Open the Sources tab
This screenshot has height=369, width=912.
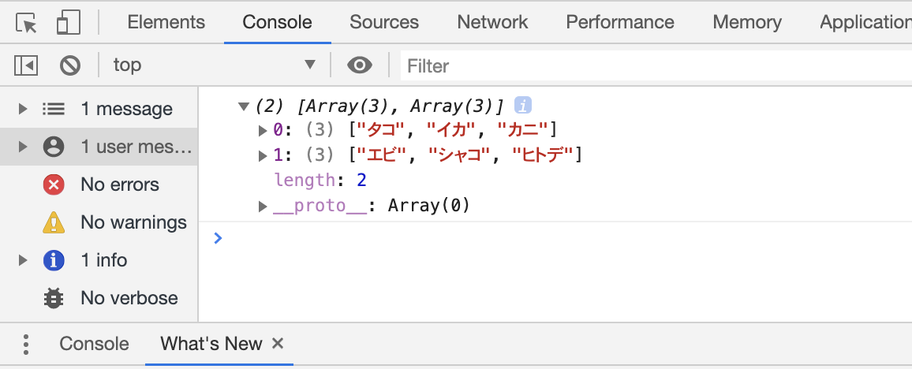pyautogui.click(x=384, y=22)
